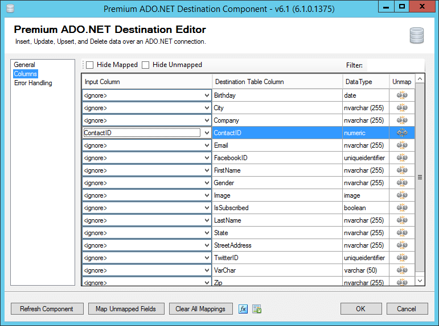Click the DataType column header

[x=366, y=82]
